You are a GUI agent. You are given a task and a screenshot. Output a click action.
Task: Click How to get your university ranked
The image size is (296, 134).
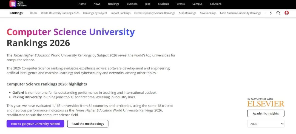point(35,124)
